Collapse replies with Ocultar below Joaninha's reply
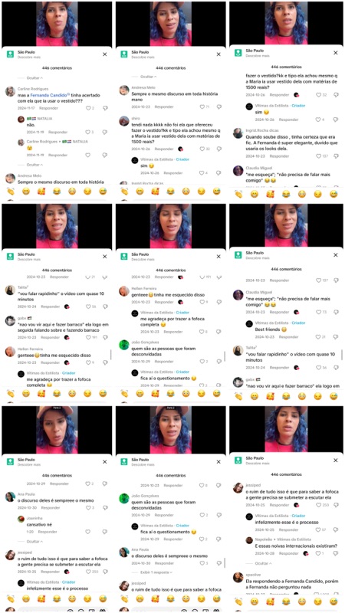The height and width of the screenshot is (613, 345). (x=34, y=542)
